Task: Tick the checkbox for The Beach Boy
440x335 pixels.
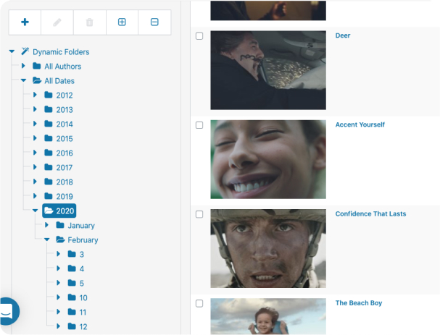Action: [x=199, y=303]
